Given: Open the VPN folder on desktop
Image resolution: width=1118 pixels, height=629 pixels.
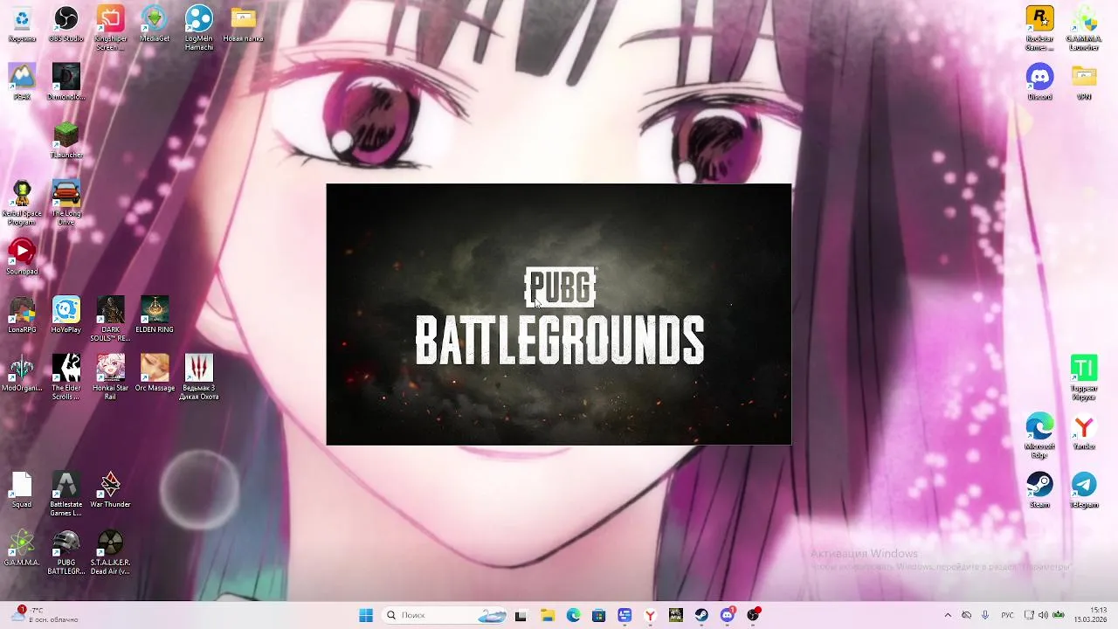Looking at the screenshot, I should click(1084, 82).
